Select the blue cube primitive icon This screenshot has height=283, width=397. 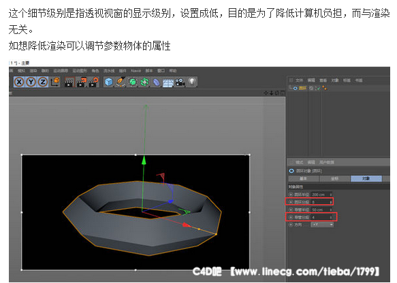click(x=109, y=82)
